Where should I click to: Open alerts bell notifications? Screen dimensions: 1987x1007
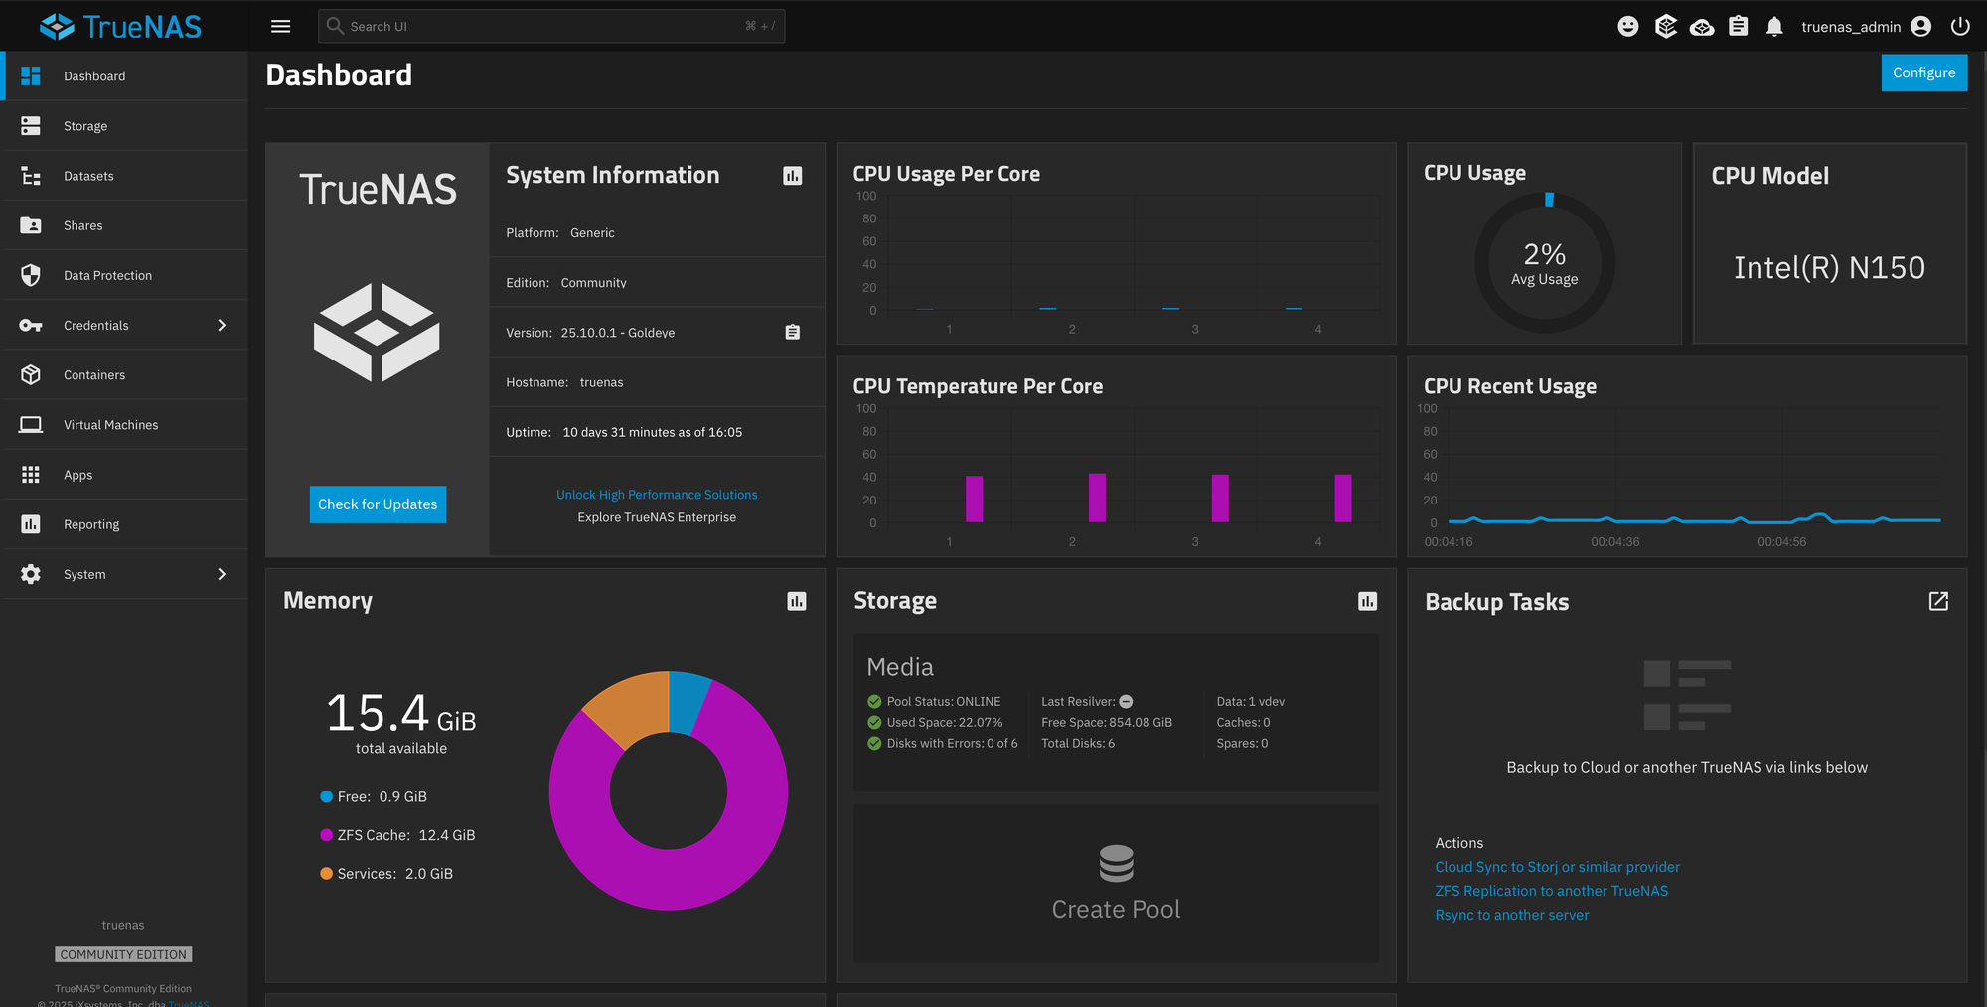point(1774,27)
